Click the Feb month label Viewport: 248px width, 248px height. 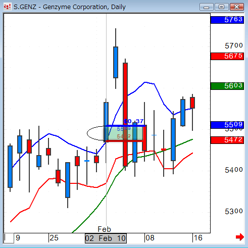[x=104, y=229]
